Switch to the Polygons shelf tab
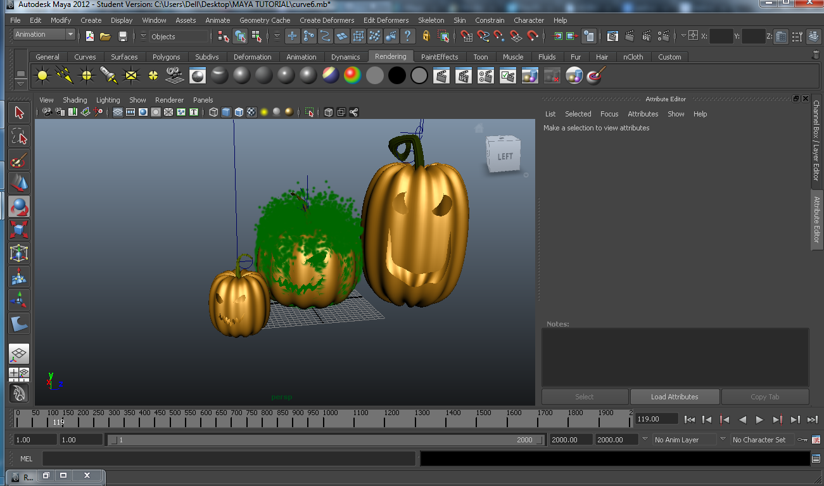The height and width of the screenshot is (486, 824). pyautogui.click(x=166, y=57)
